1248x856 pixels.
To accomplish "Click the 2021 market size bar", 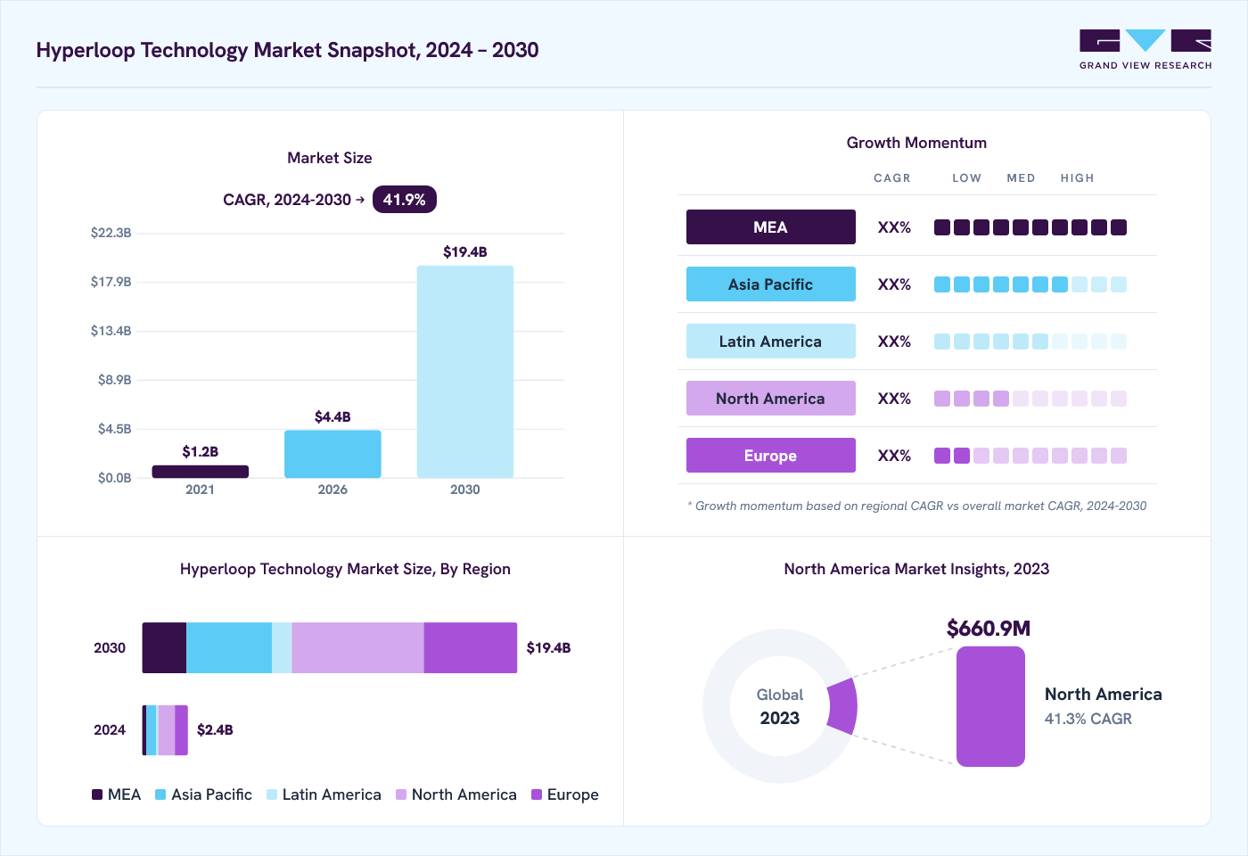I will click(200, 472).
